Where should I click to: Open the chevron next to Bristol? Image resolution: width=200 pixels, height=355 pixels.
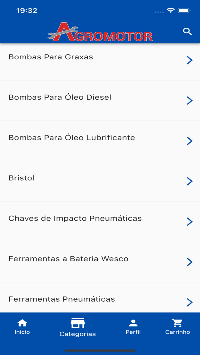pyautogui.click(x=190, y=181)
